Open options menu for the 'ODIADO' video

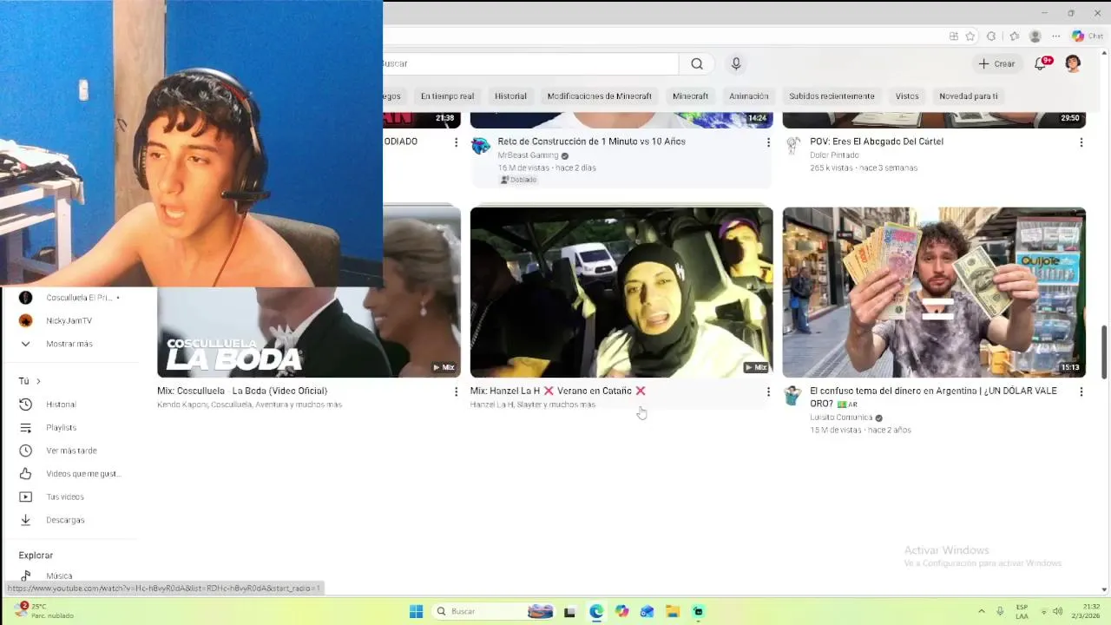pos(456,142)
